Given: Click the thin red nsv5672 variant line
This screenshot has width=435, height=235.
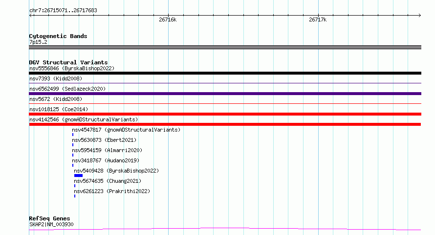Looking at the screenshot, I should [225, 103].
